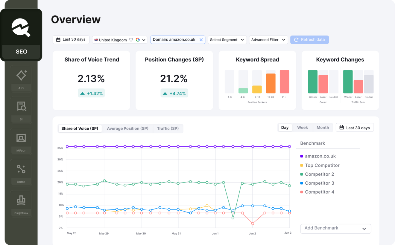Open the Last 30 days date picker at top
The height and width of the screenshot is (245, 395).
(71, 39)
